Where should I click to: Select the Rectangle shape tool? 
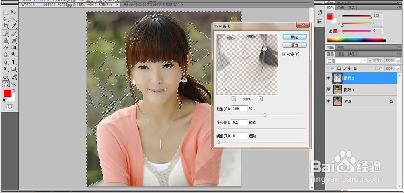click(14, 69)
